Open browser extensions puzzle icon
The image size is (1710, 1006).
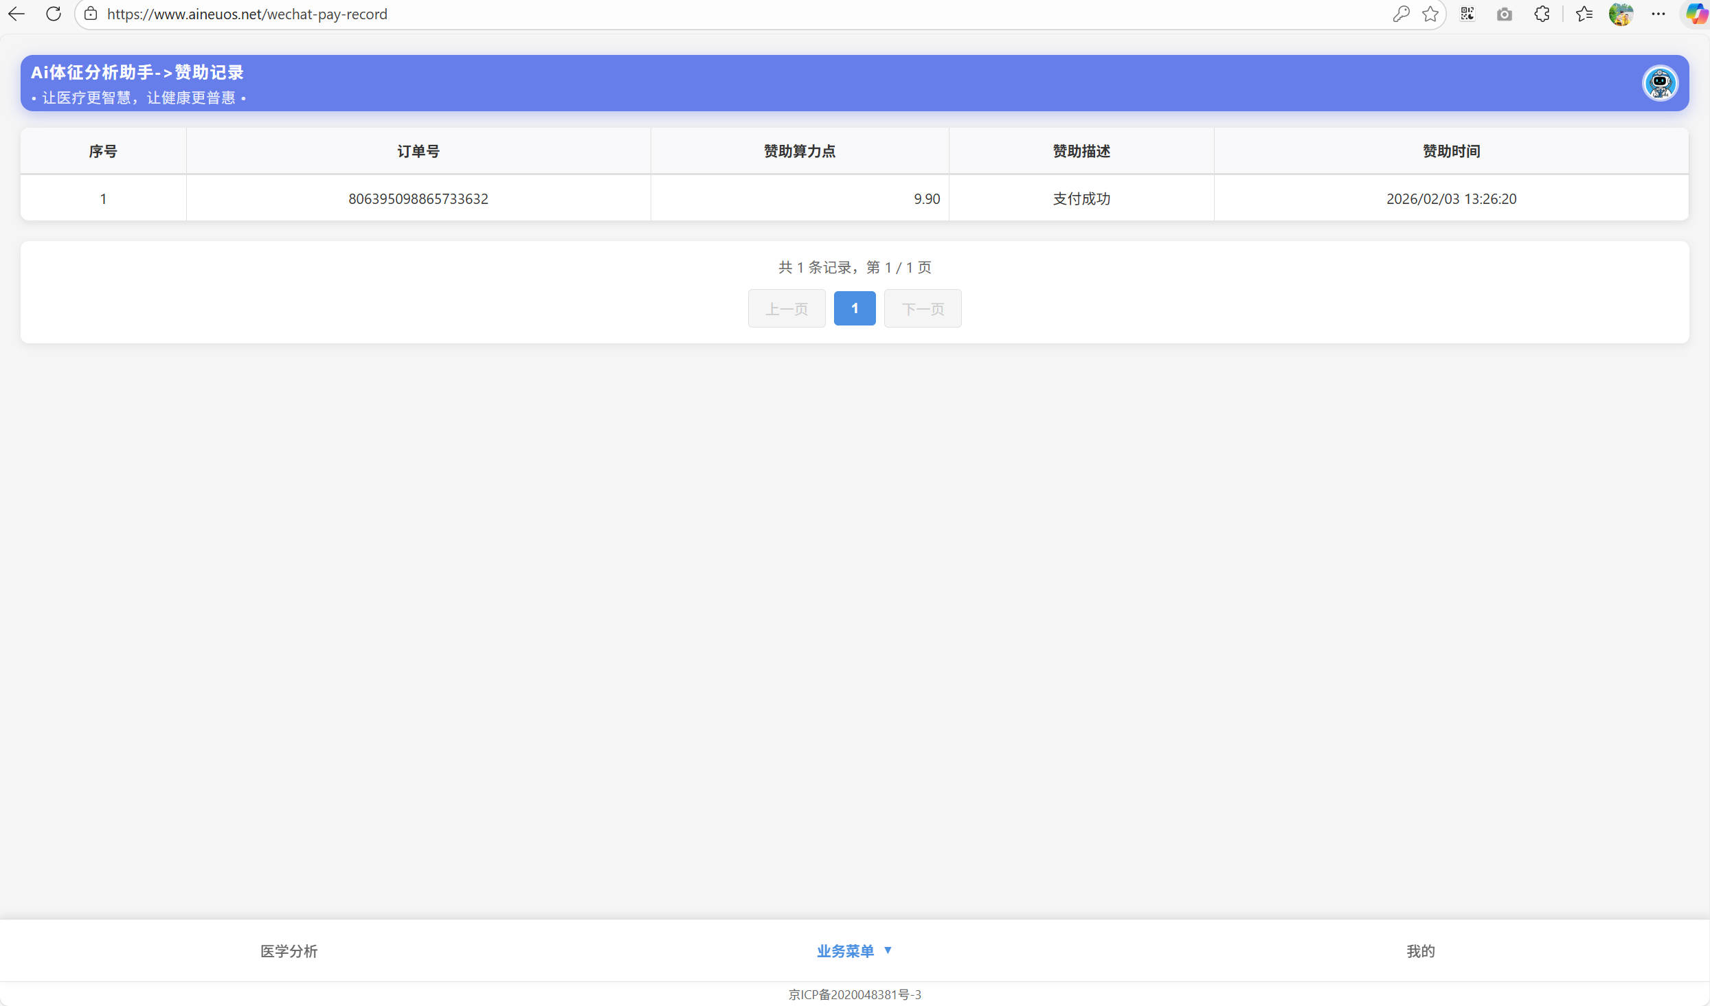[1542, 14]
